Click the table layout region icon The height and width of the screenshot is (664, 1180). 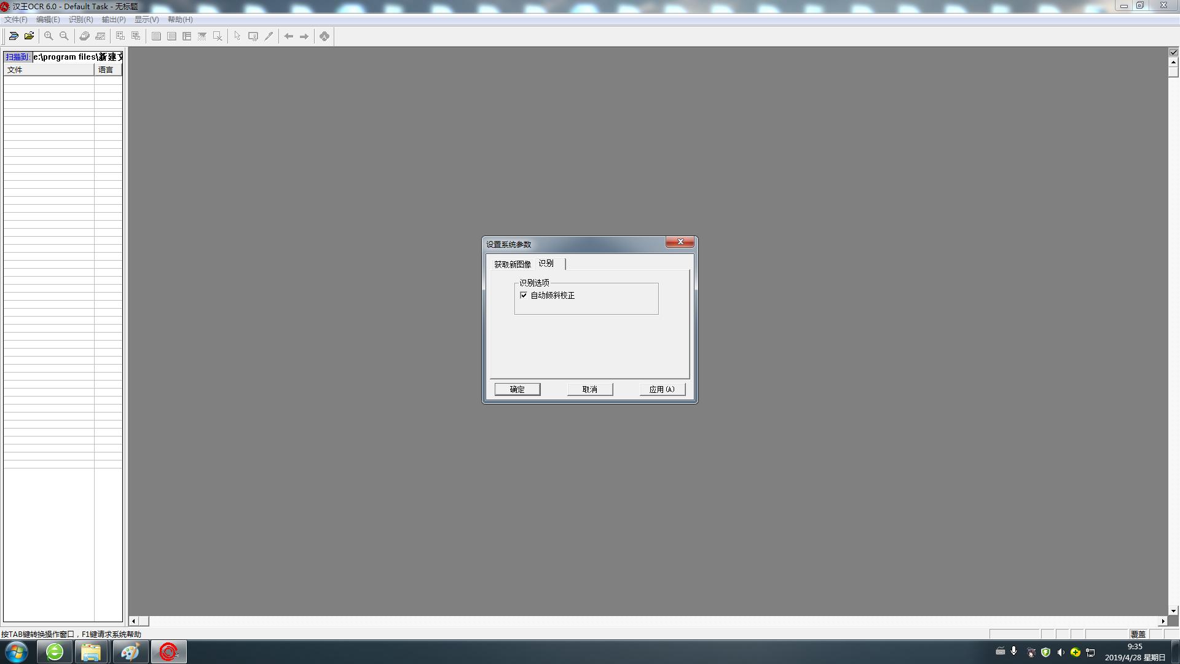click(187, 36)
